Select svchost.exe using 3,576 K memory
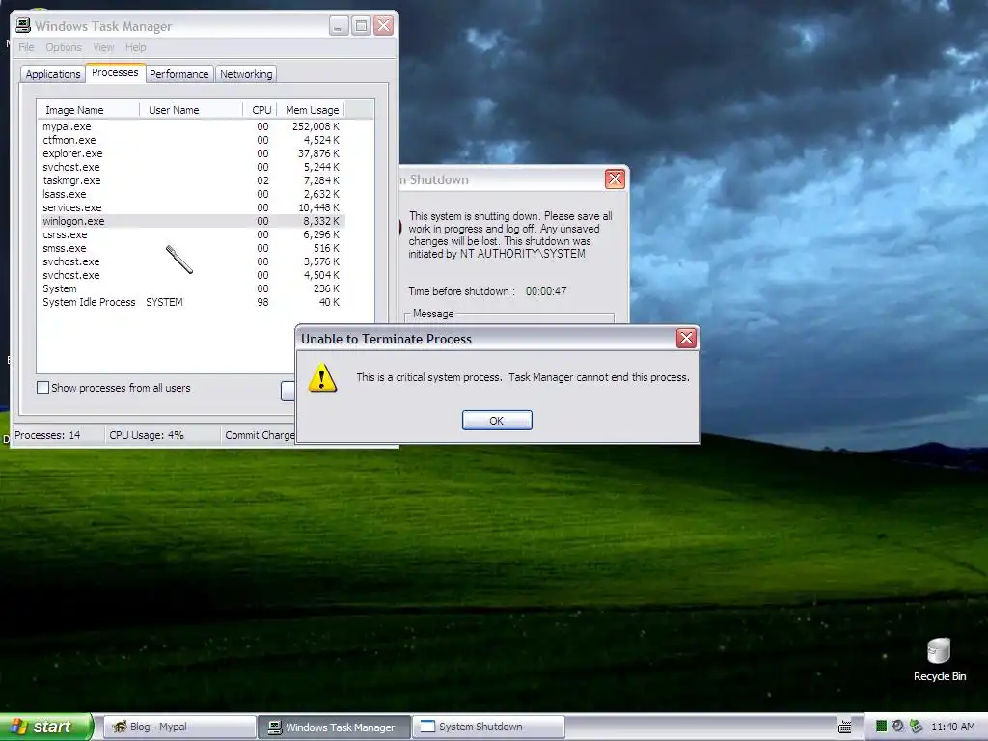The height and width of the screenshot is (741, 988). coord(191,261)
